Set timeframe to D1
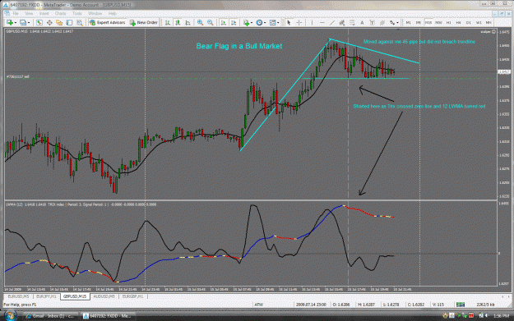The image size is (514, 321). (469, 23)
